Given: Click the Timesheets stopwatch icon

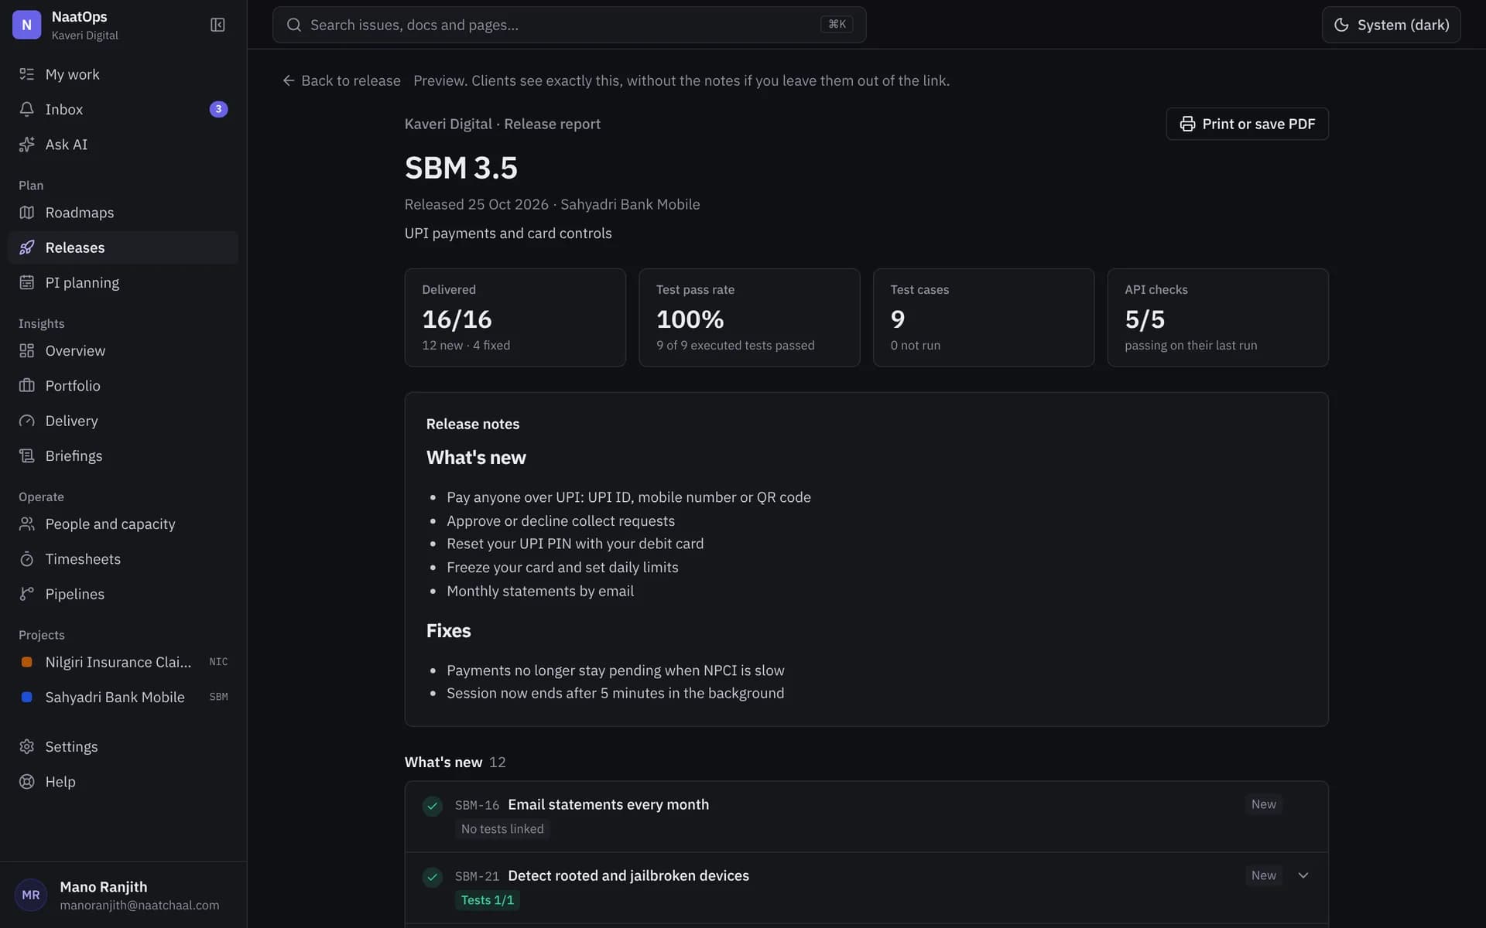Looking at the screenshot, I should 27,558.
